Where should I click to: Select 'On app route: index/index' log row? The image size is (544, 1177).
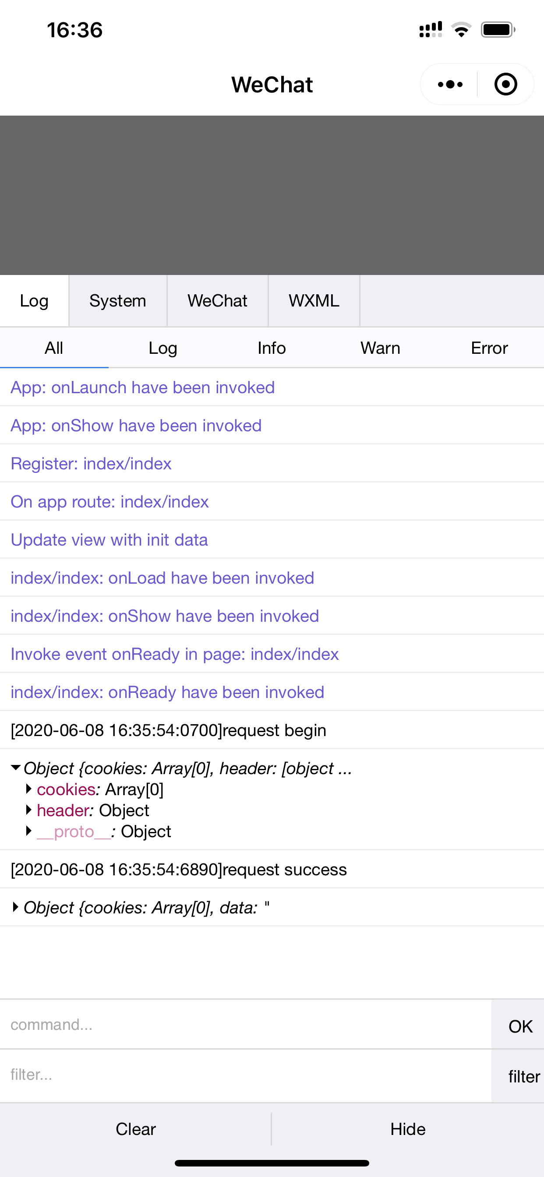point(272,502)
